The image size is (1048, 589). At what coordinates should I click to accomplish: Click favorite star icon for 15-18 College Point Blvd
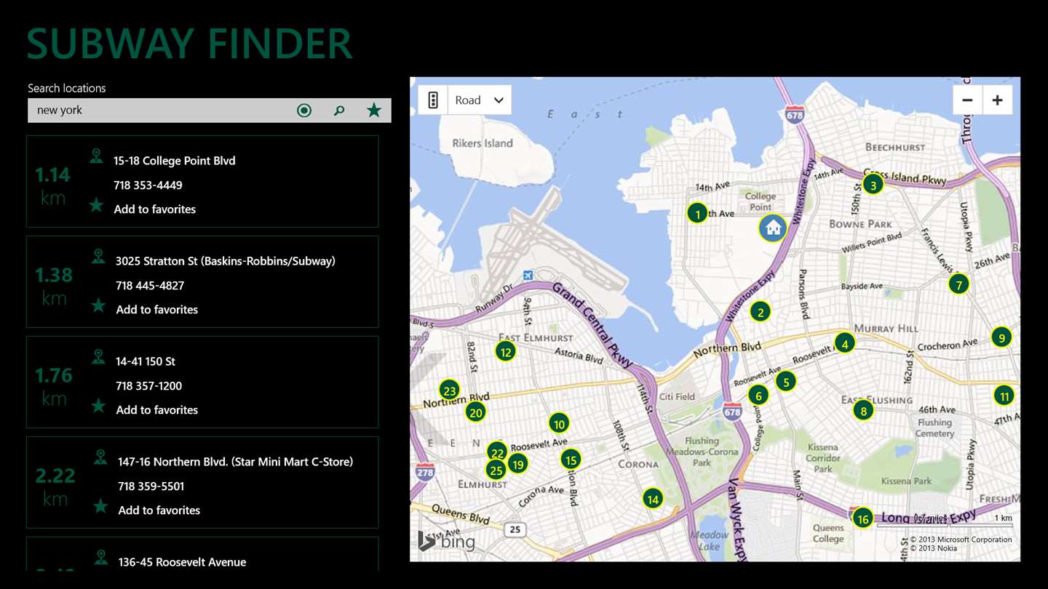(96, 205)
